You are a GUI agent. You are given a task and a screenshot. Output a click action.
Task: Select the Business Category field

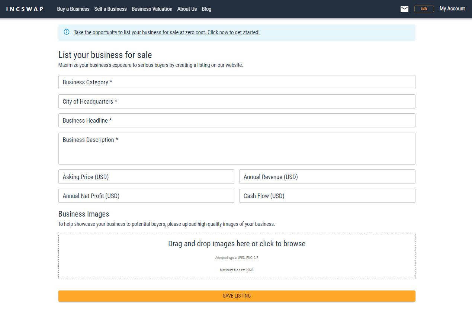point(237,82)
